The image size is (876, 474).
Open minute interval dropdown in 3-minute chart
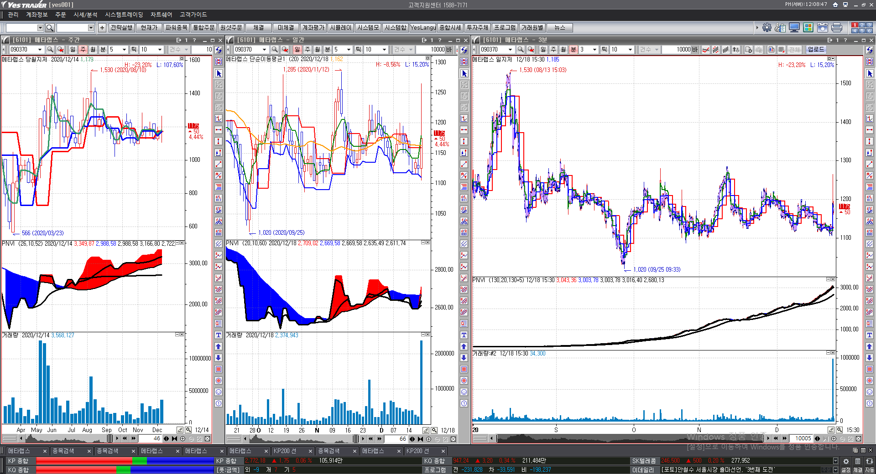[x=594, y=50]
